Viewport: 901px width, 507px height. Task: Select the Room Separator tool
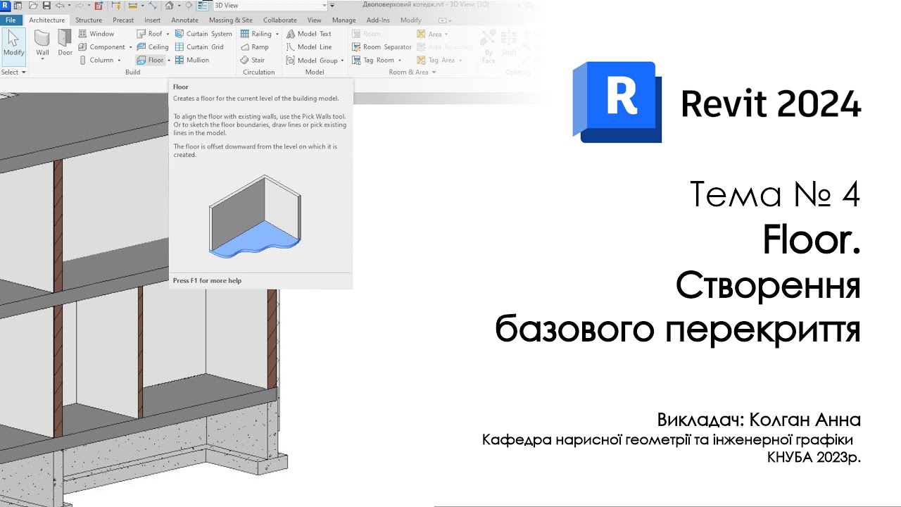point(382,47)
